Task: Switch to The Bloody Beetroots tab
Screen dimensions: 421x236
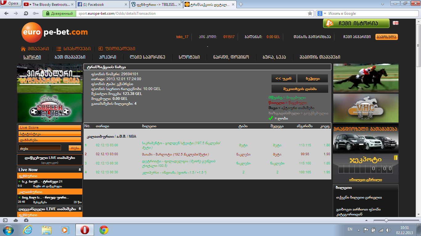Action: point(48,4)
